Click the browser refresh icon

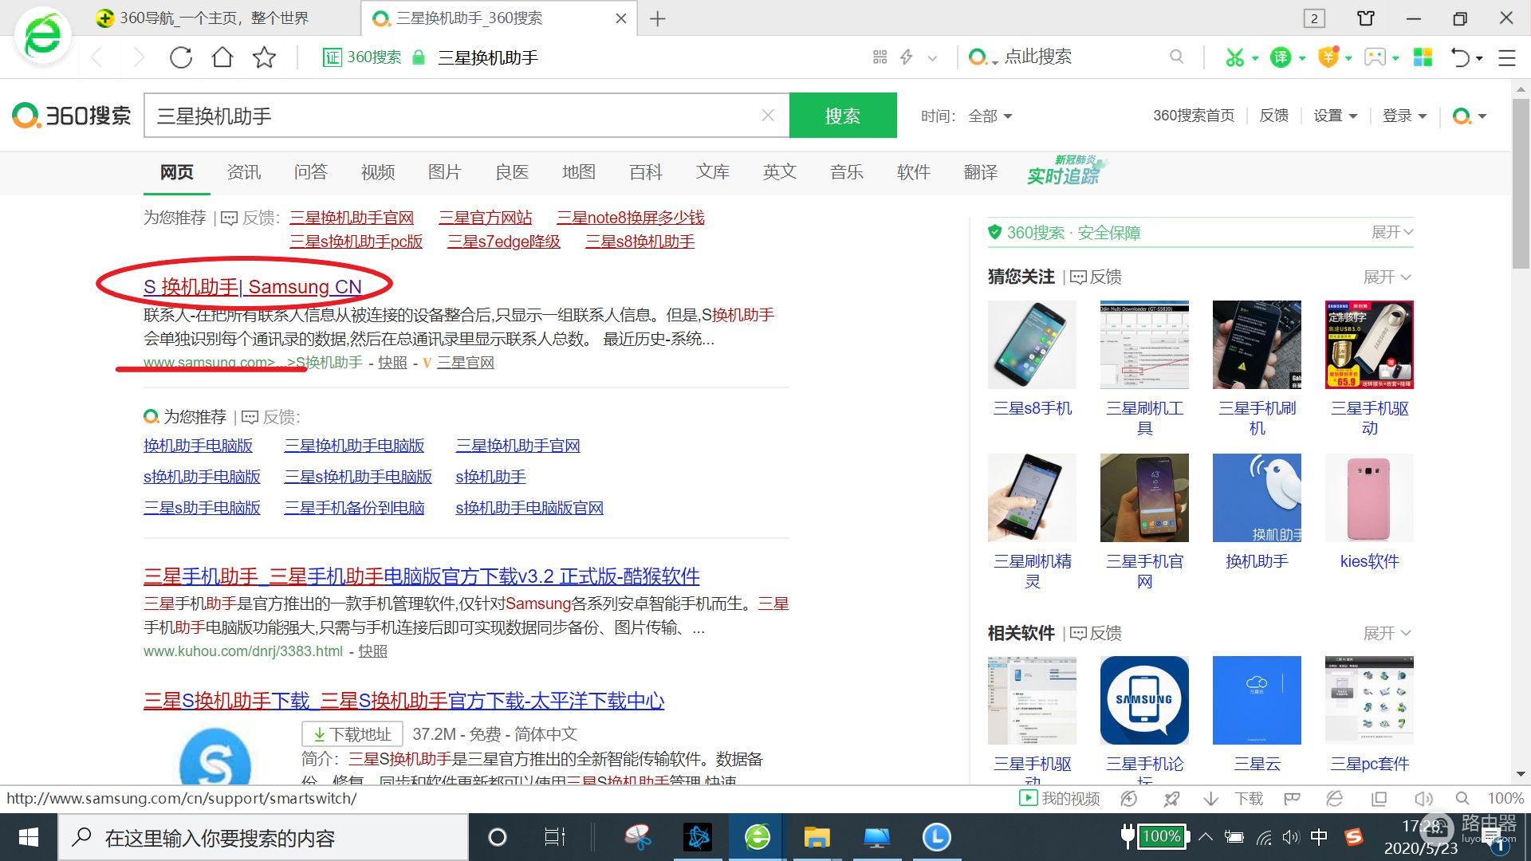pos(181,57)
